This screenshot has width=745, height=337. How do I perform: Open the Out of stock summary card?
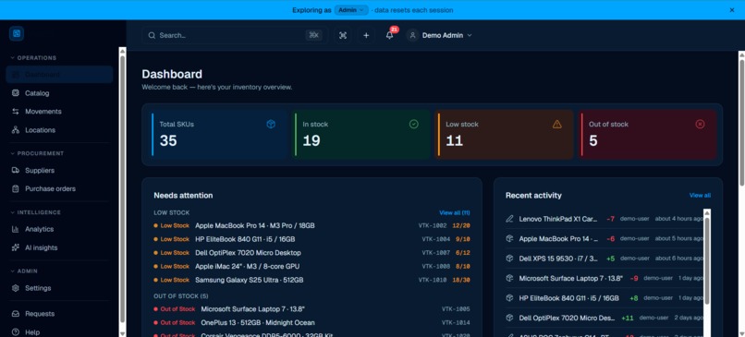pyautogui.click(x=648, y=134)
